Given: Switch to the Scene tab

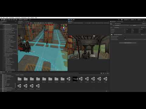Looking at the screenshot, I should pos(21,21).
